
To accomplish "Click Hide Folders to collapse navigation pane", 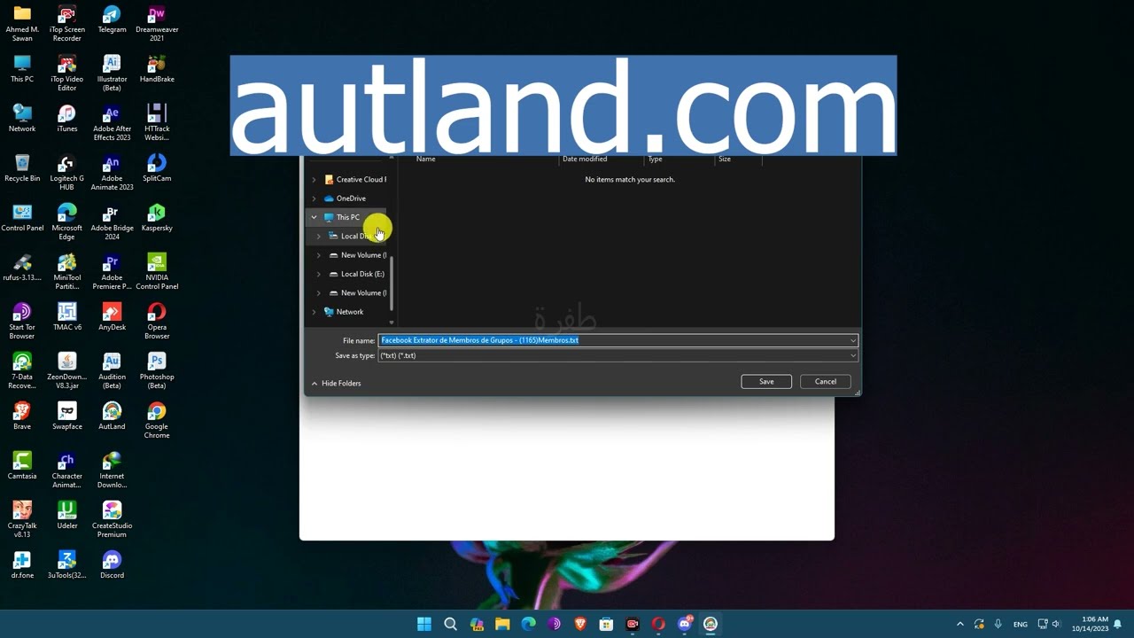I will tap(337, 384).
